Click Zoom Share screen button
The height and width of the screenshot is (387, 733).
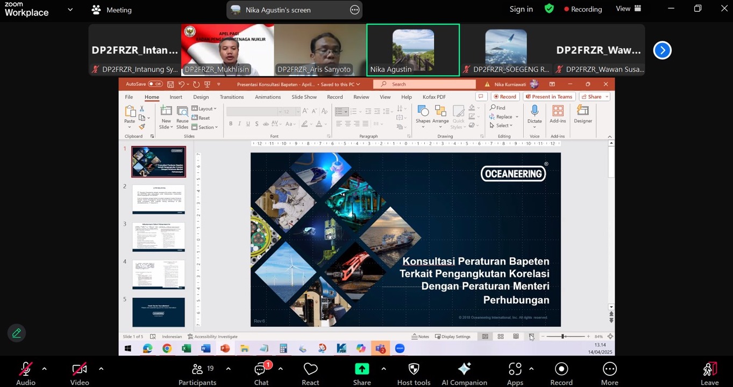pos(362,374)
